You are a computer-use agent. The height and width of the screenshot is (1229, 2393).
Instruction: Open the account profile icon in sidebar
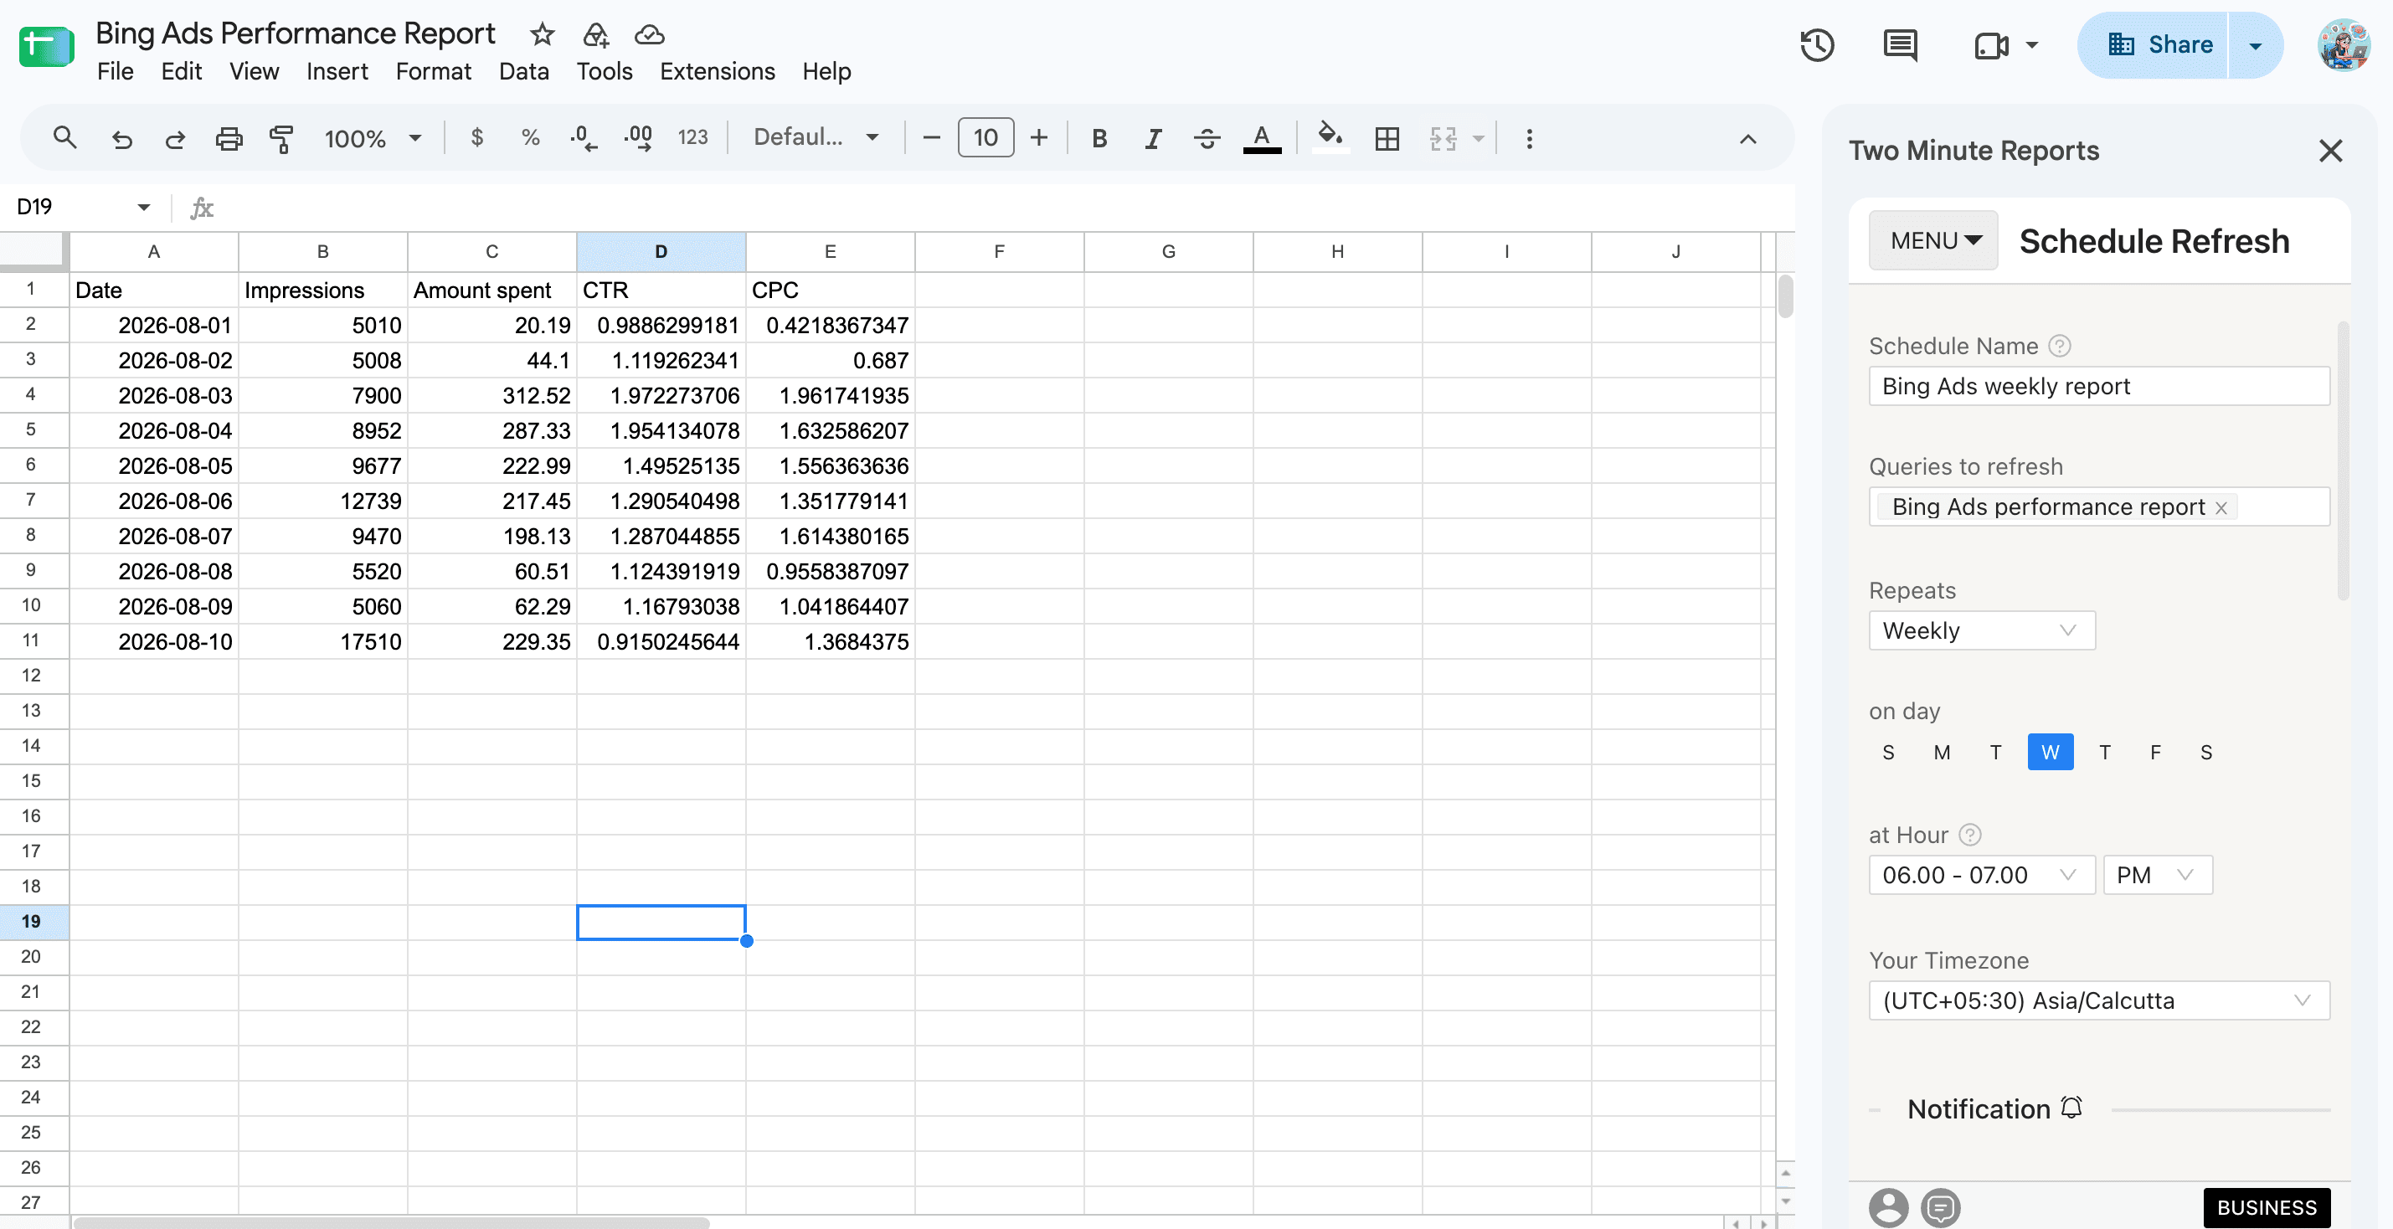(x=1887, y=1206)
